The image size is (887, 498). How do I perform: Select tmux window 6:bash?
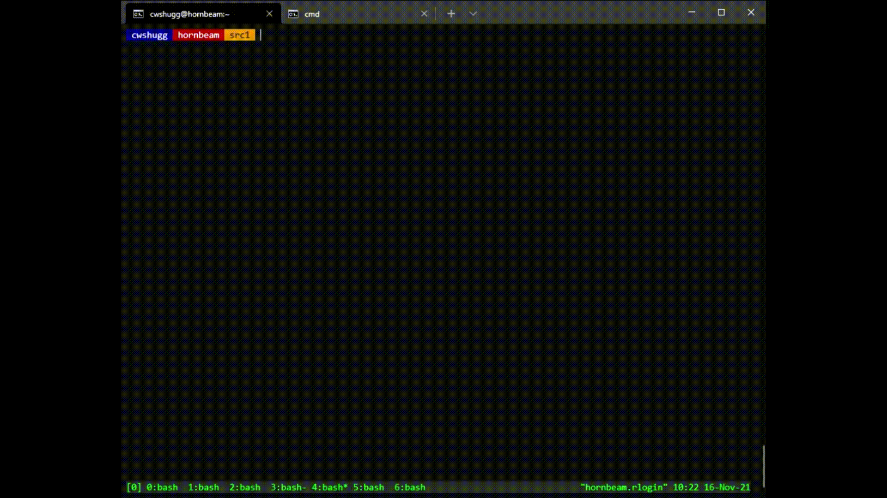(x=409, y=487)
